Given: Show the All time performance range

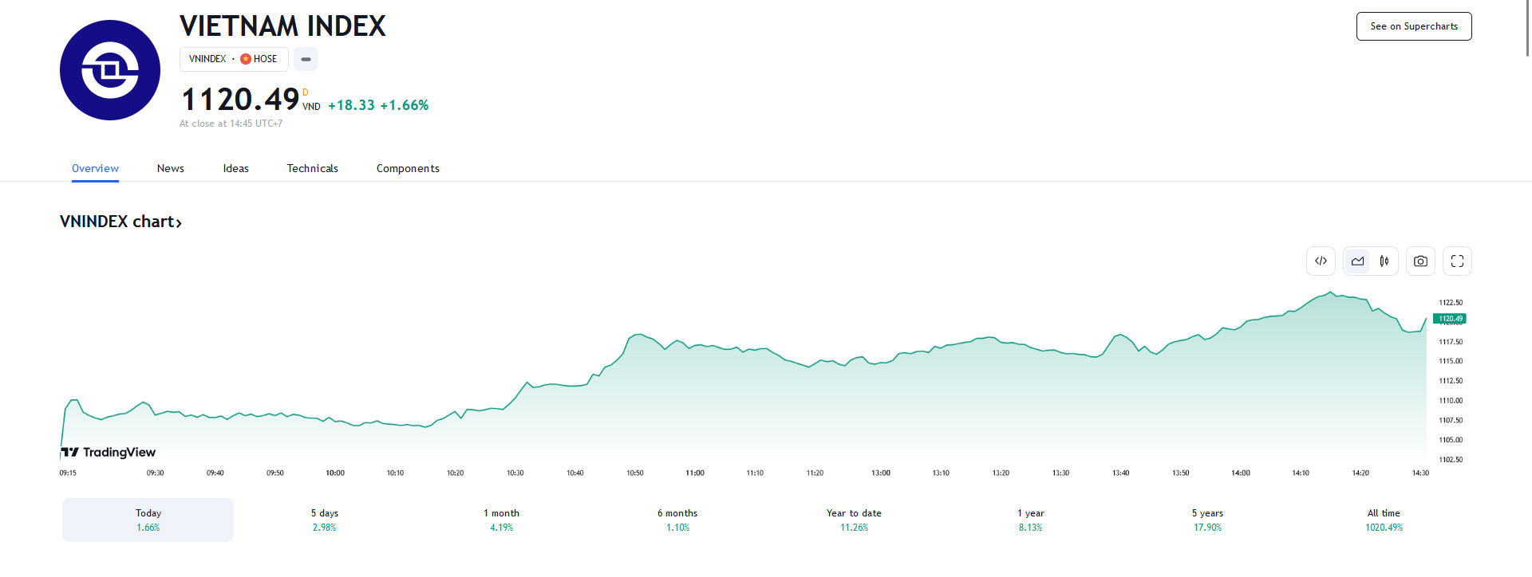Looking at the screenshot, I should coord(1384,520).
